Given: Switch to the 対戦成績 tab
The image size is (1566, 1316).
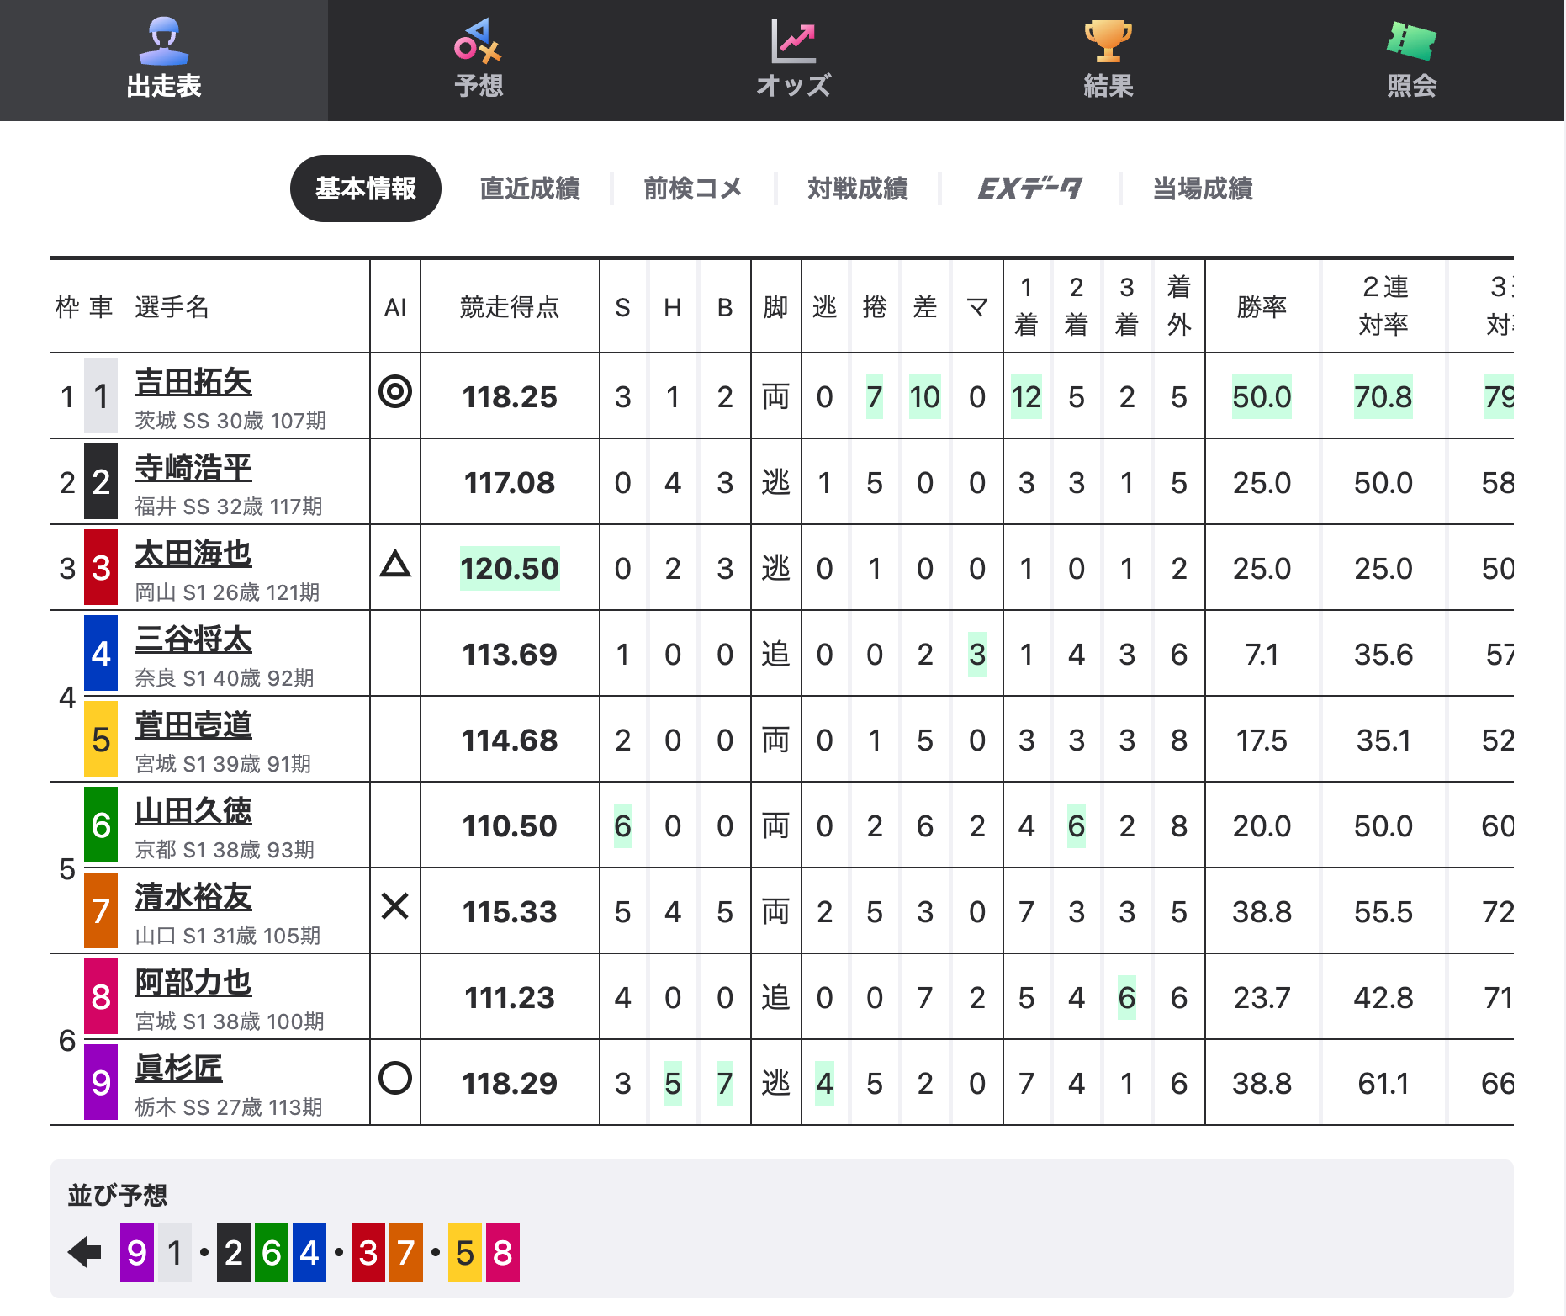Looking at the screenshot, I should tap(858, 188).
